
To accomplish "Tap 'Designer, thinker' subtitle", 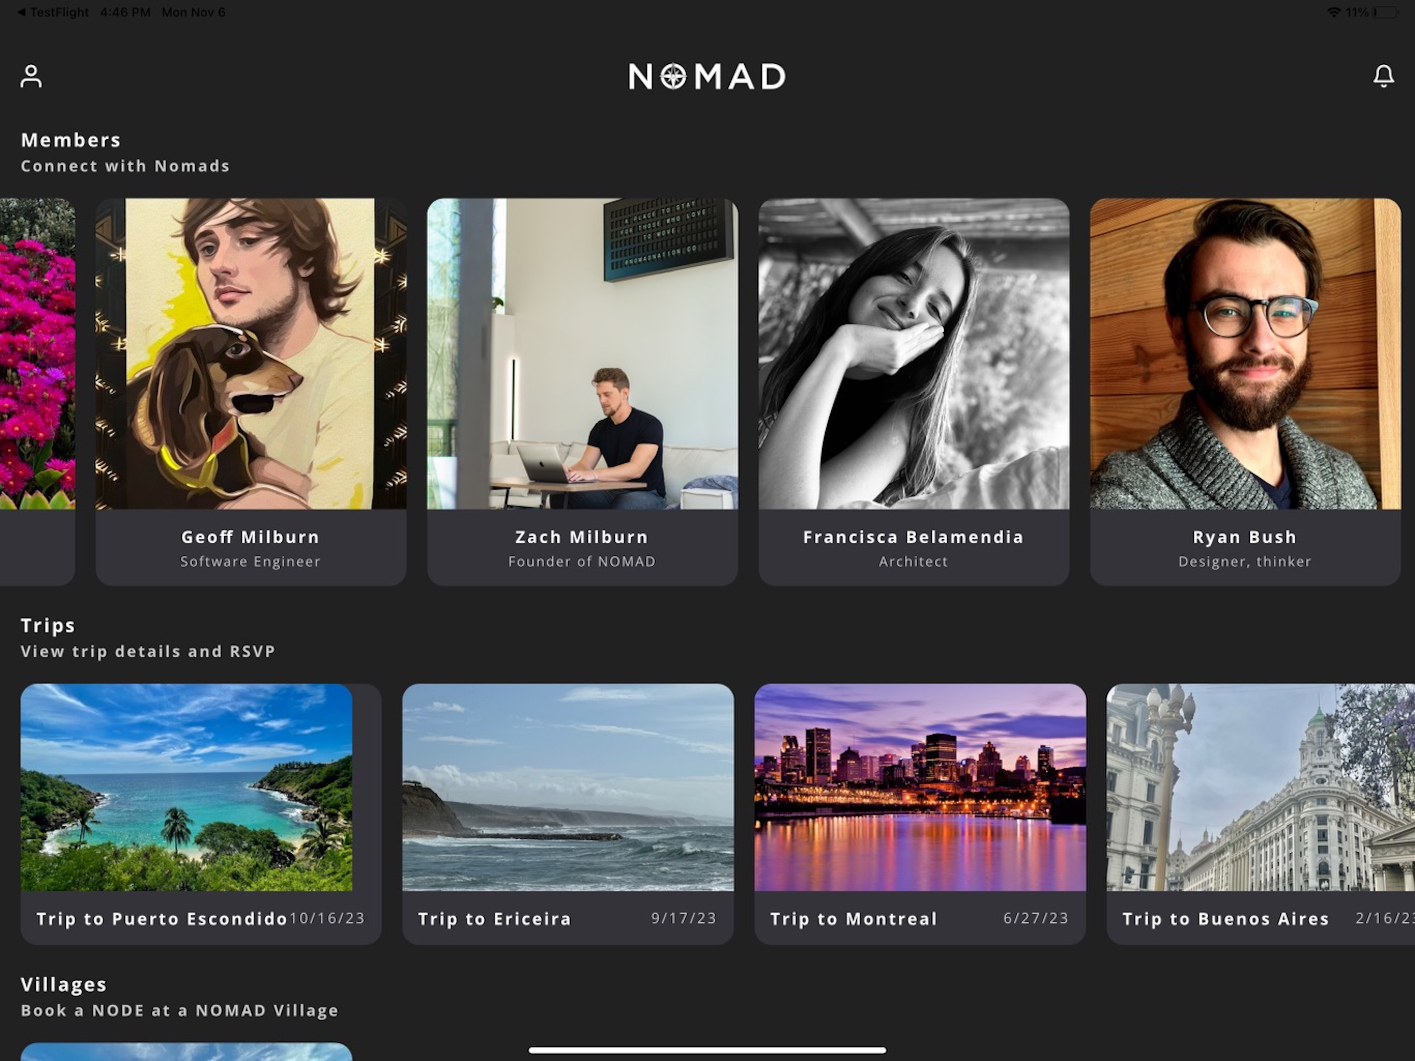I will 1245,561.
